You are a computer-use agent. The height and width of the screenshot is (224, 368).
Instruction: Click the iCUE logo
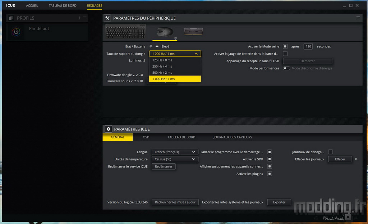click(10, 5)
